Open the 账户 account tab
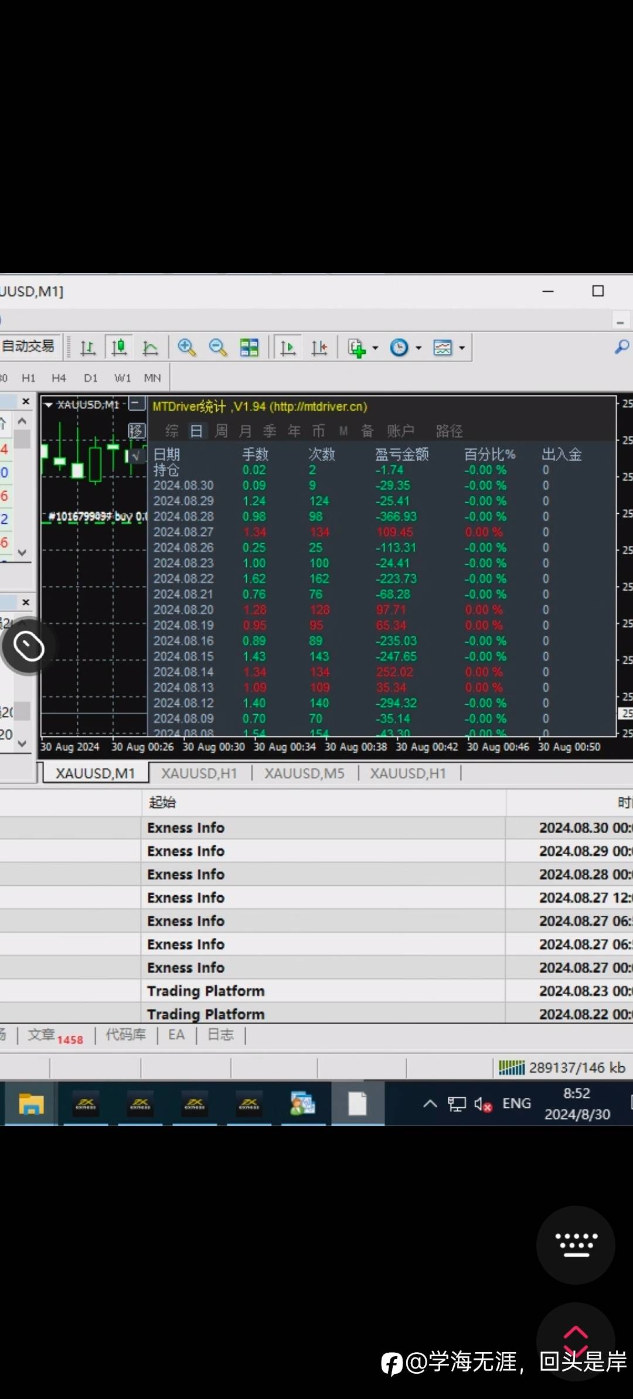The image size is (633, 1399). [x=401, y=432]
